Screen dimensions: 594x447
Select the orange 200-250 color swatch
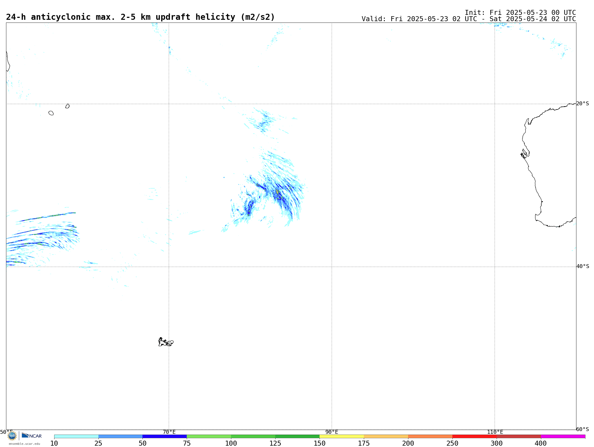point(430,436)
